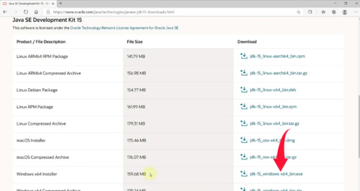360x191 pixels.
Task: Close the Java SE Development Kit tab
Action: coord(52,3)
